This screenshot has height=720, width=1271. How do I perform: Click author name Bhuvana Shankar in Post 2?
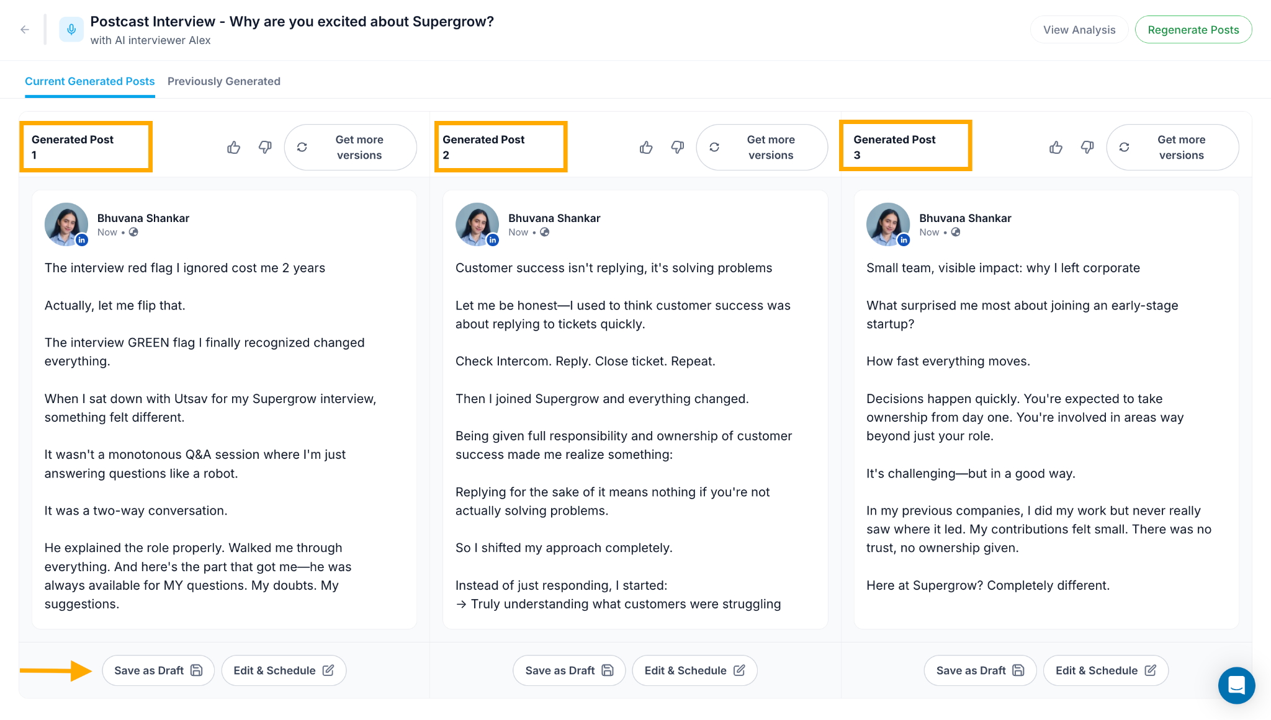[x=554, y=218]
